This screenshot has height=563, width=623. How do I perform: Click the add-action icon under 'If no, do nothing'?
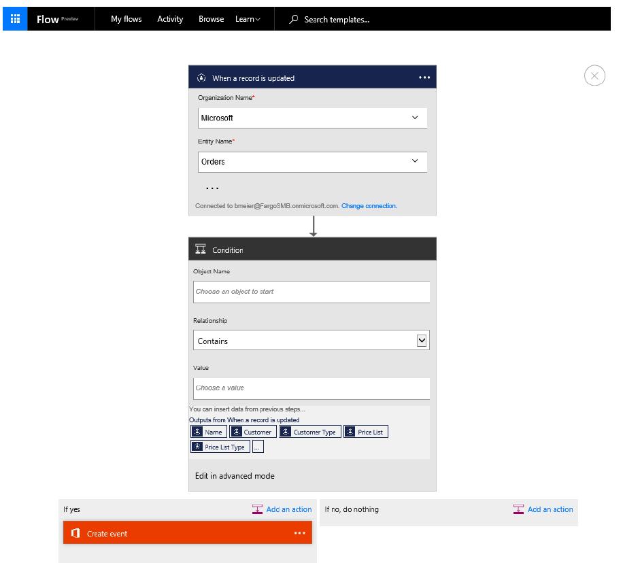tap(518, 509)
